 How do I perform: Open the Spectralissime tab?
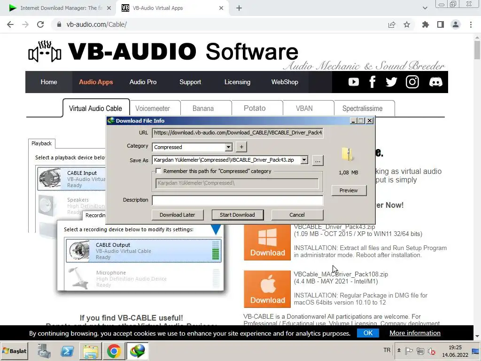coord(362,109)
